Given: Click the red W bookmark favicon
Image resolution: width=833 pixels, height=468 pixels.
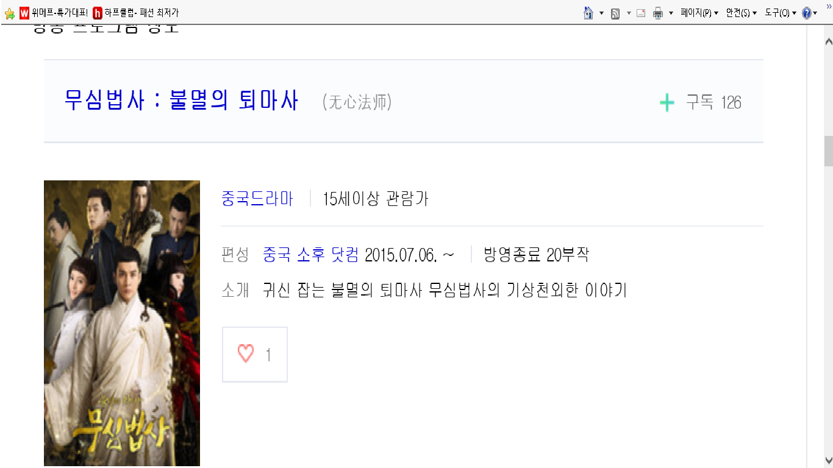Looking at the screenshot, I should point(24,13).
